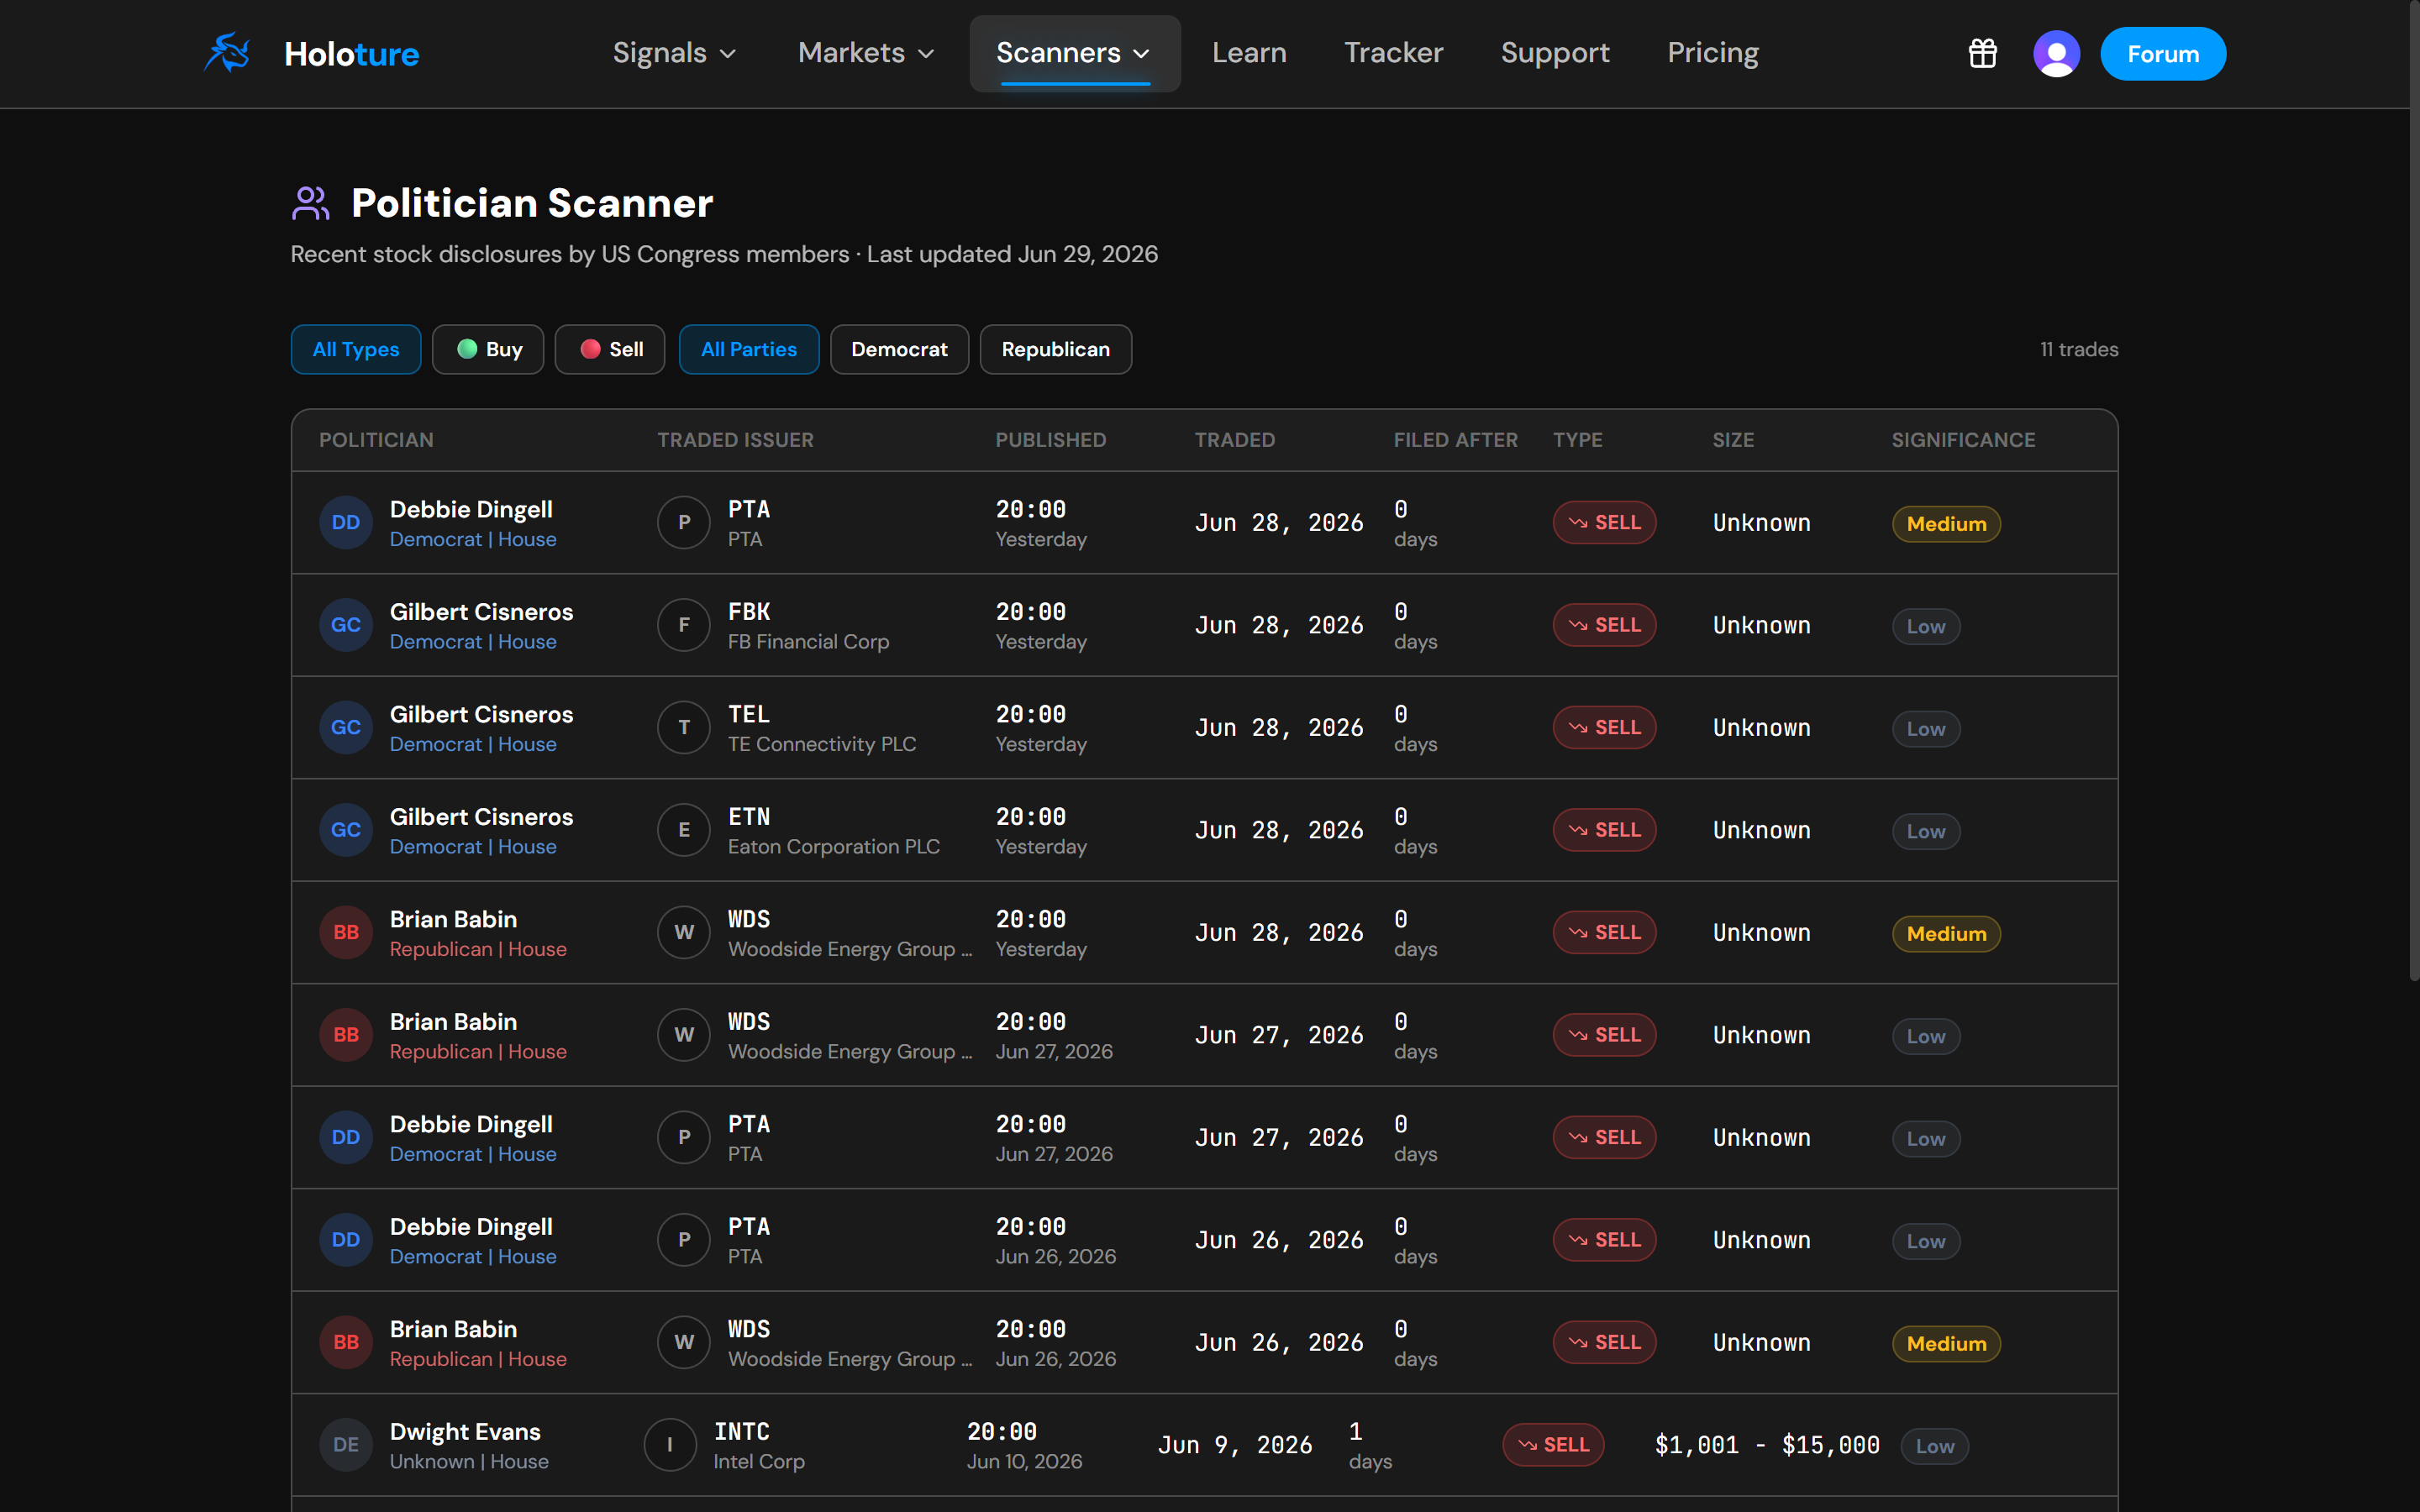Click the Politician Scanner people icon

coord(310,203)
